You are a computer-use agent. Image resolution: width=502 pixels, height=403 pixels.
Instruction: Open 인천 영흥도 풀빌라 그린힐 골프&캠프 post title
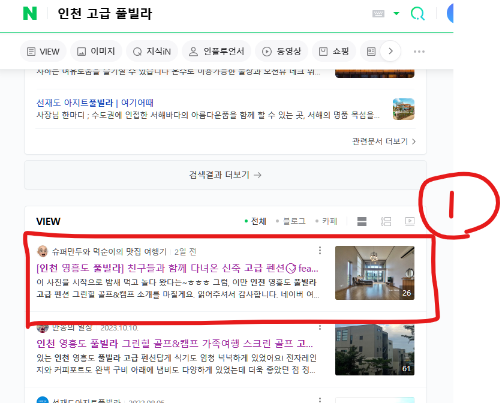175,344
